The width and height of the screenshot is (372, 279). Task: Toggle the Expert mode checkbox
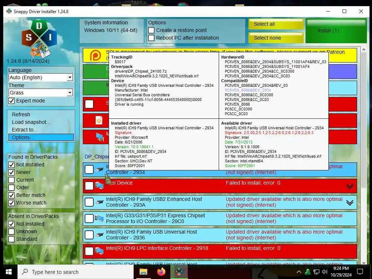pos(11,101)
